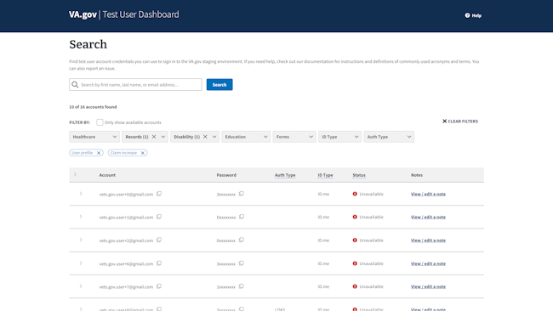Copy password for vets.gov.user+0 row
The height and width of the screenshot is (311, 553).
[x=242, y=194]
